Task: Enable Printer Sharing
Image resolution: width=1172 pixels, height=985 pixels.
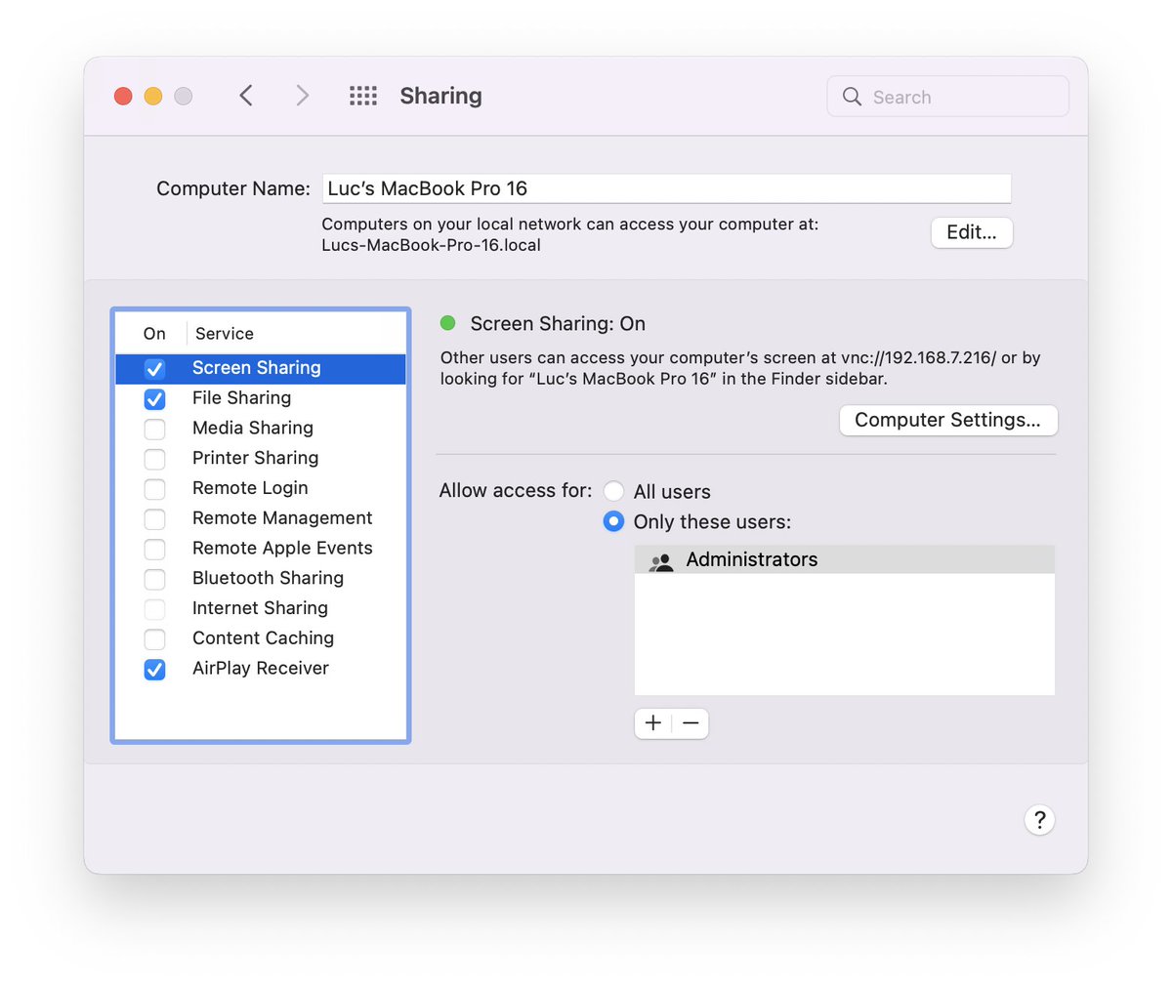Action: click(154, 459)
